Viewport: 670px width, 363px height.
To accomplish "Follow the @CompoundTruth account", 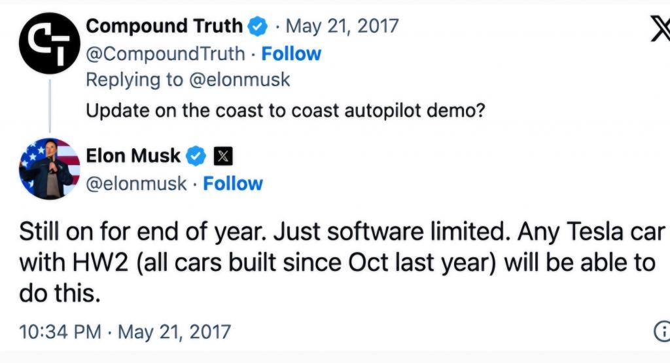I will point(291,54).
